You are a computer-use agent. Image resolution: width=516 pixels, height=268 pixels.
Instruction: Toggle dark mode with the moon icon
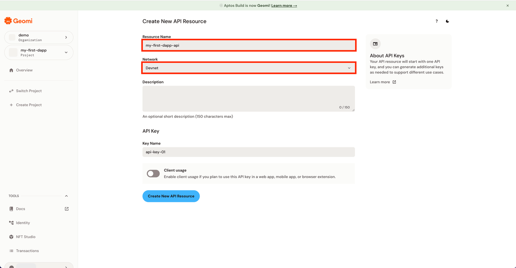pos(447,21)
